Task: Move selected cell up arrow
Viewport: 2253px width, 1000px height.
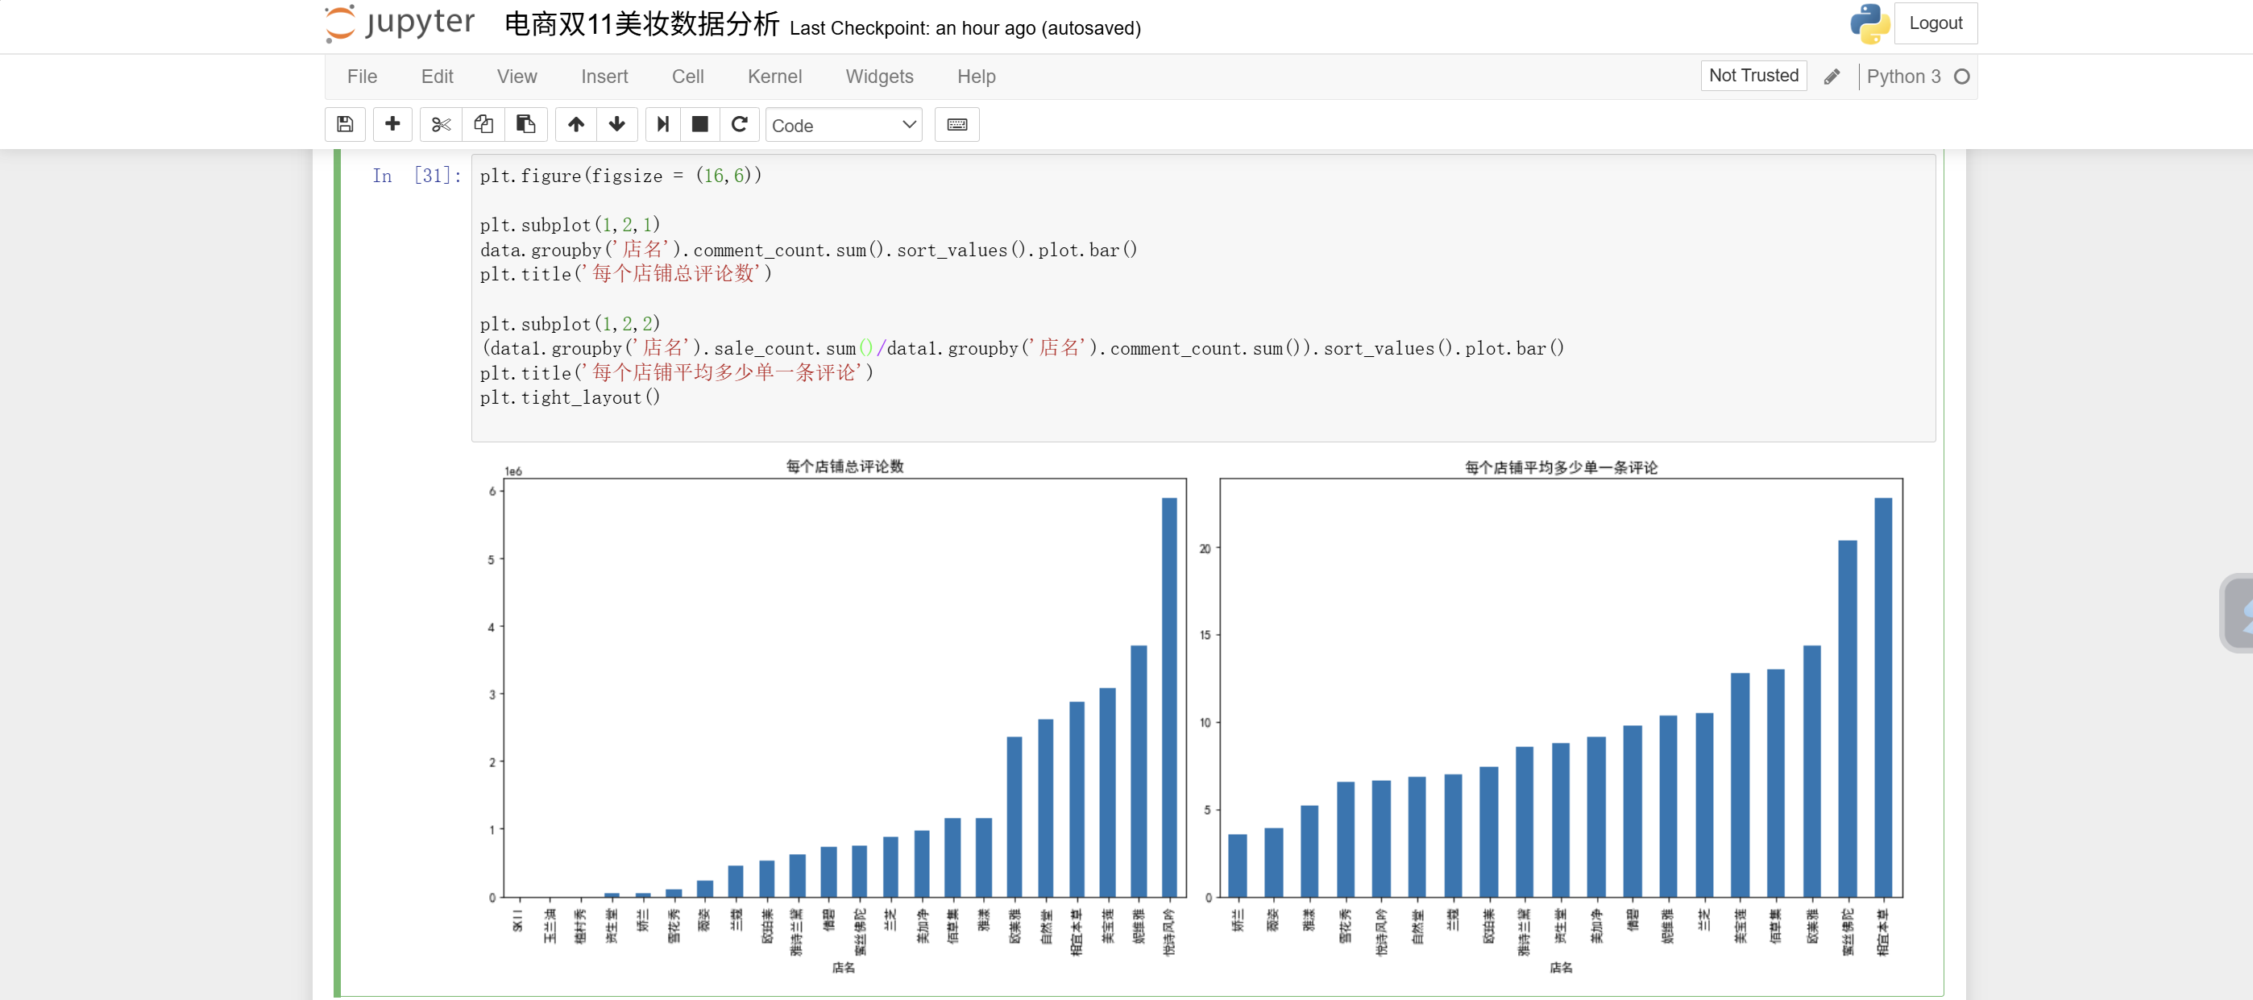Action: (x=575, y=124)
